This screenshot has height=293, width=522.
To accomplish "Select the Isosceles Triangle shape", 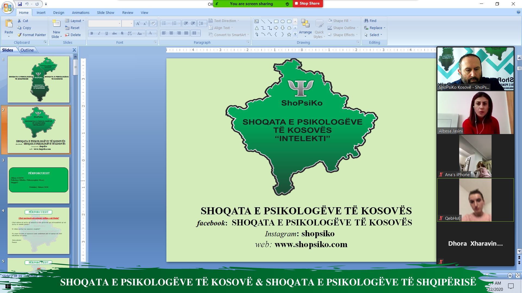I will tap(256, 28).
